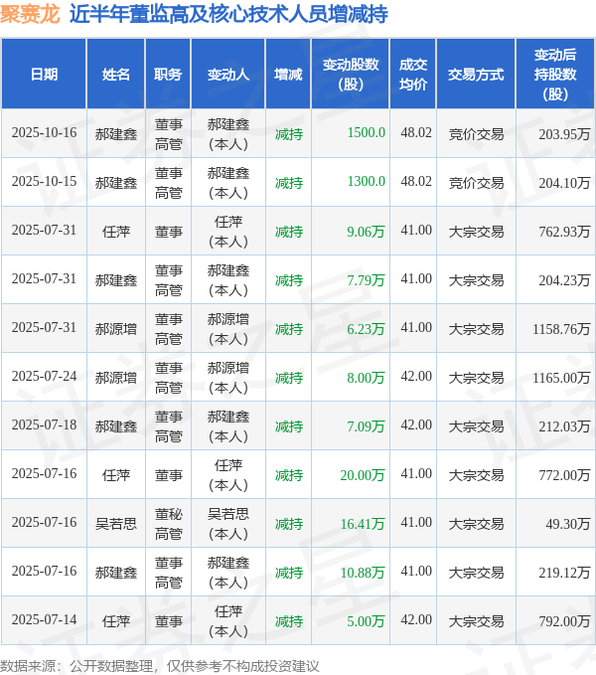Click the 交易方式 column header
Viewport: 596px width, 675px height.
476,74
